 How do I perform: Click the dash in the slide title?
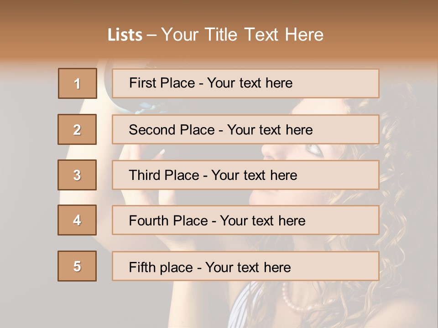tap(151, 35)
